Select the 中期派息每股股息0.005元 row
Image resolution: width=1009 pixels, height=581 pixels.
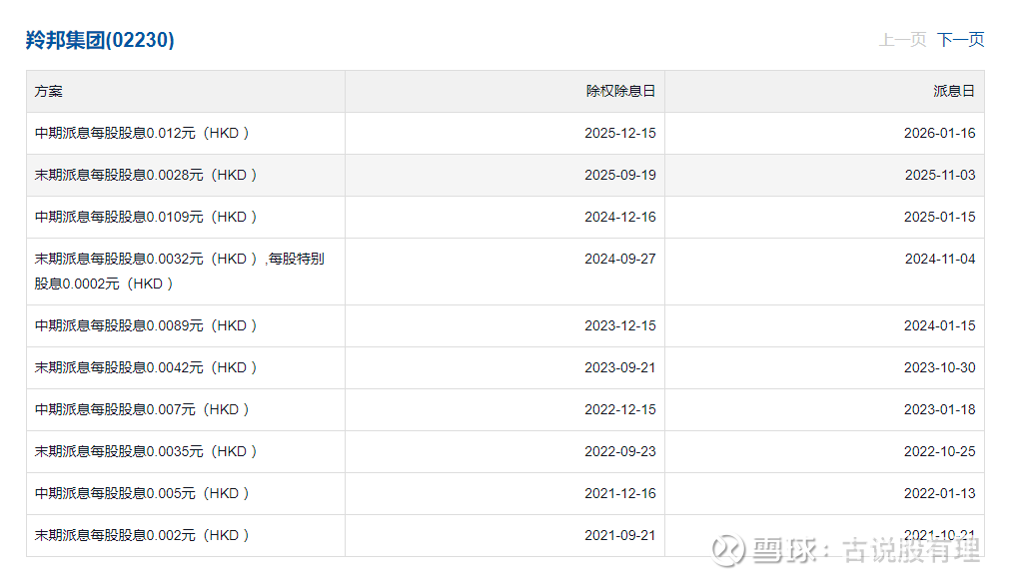[142, 493]
